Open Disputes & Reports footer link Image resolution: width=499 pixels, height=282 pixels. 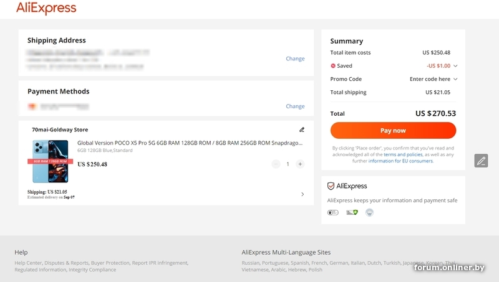(x=66, y=263)
